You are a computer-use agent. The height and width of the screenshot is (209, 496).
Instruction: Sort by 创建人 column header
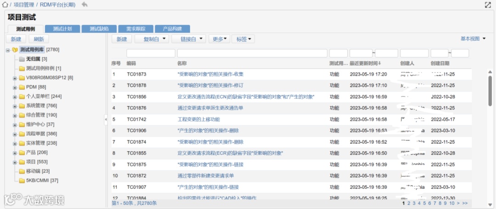[407, 63]
